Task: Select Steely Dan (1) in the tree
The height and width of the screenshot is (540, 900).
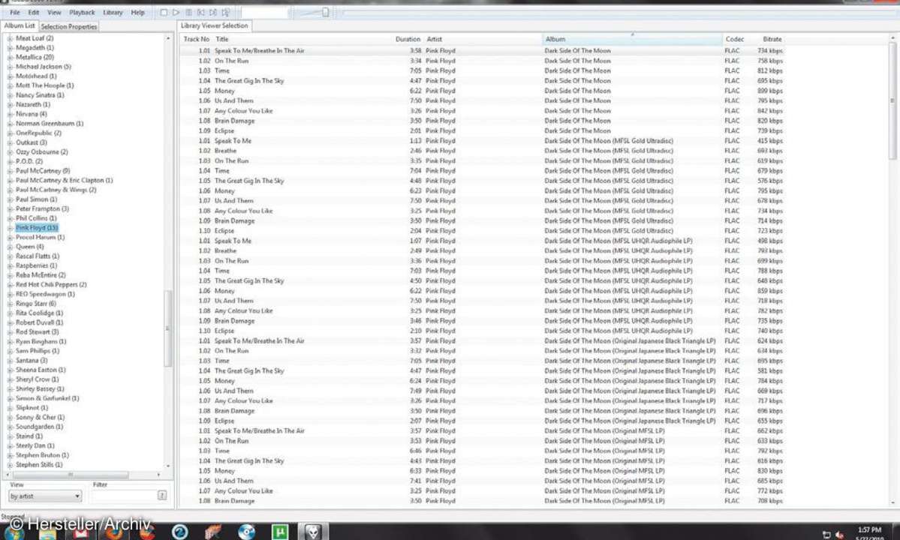Action: tap(35, 445)
